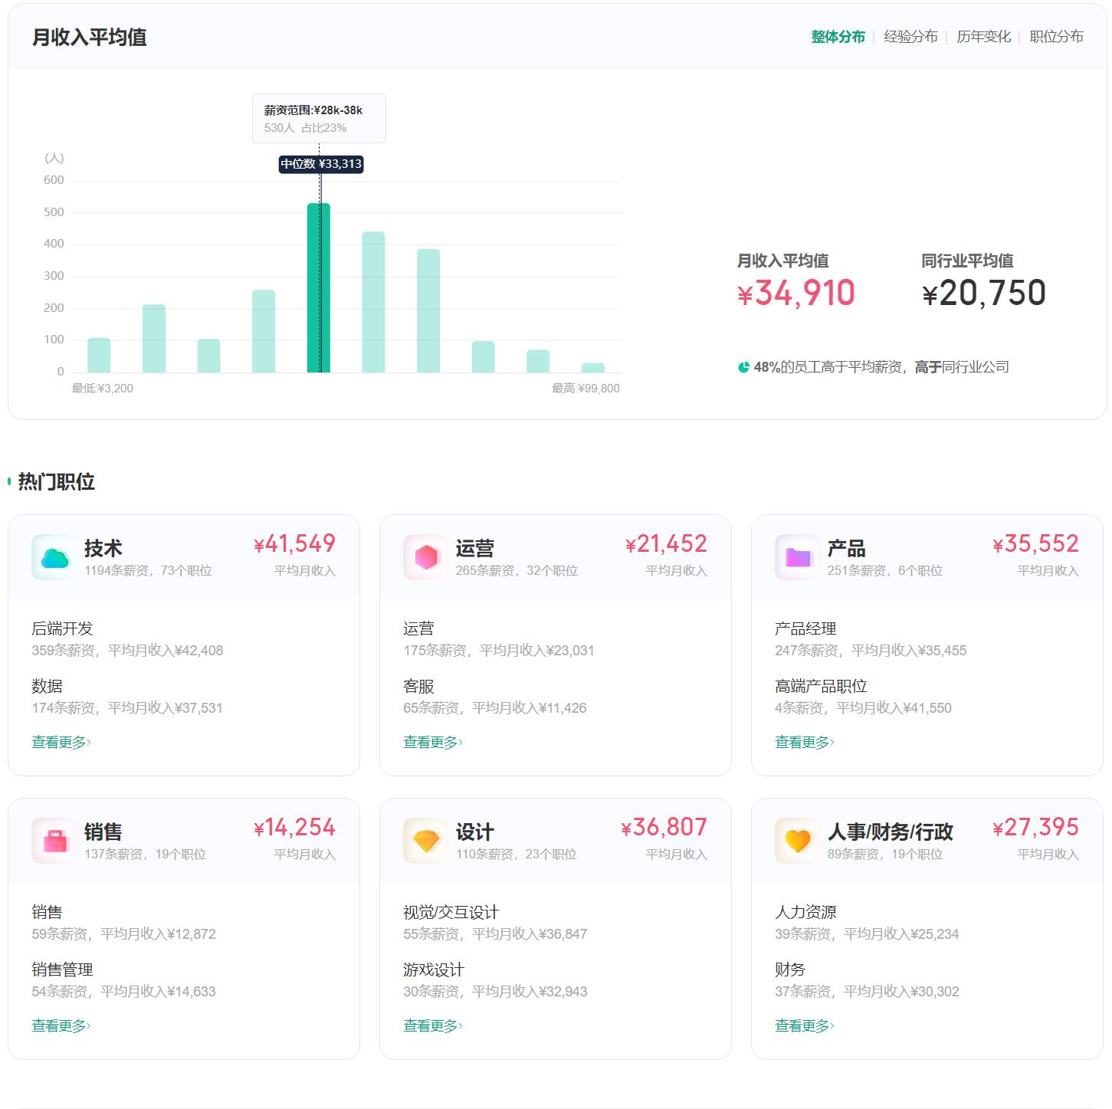Click the green accent icon beside 热门职位
Image resolution: width=1112 pixels, height=1109 pixels.
(x=8, y=481)
